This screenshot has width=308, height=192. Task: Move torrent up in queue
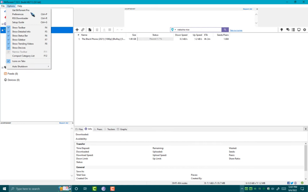tap(117, 30)
